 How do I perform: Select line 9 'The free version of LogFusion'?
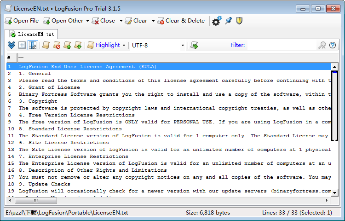click(168, 122)
